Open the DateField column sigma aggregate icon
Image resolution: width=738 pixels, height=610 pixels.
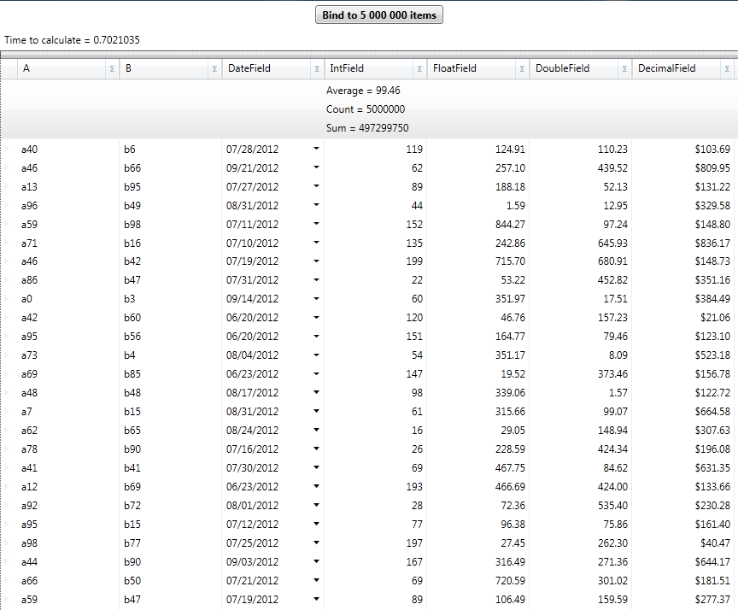317,68
